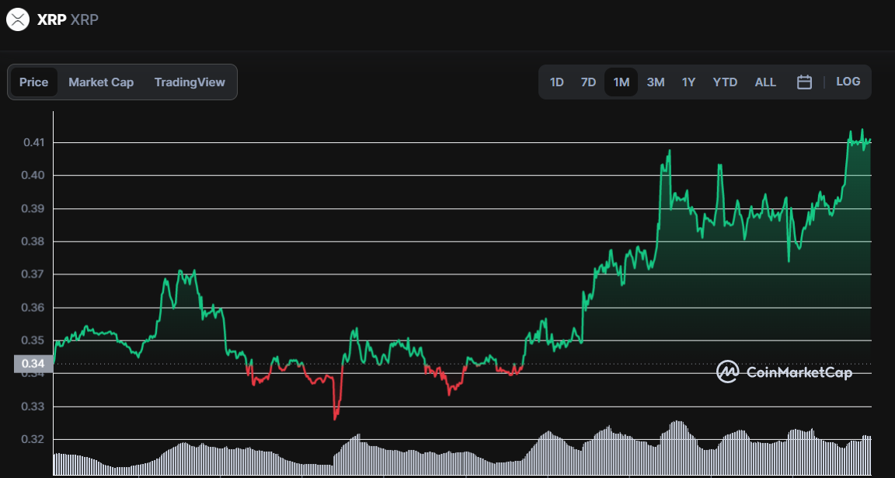Click the 0.33 y-axis value
Image resolution: width=895 pixels, height=478 pixels.
point(33,406)
